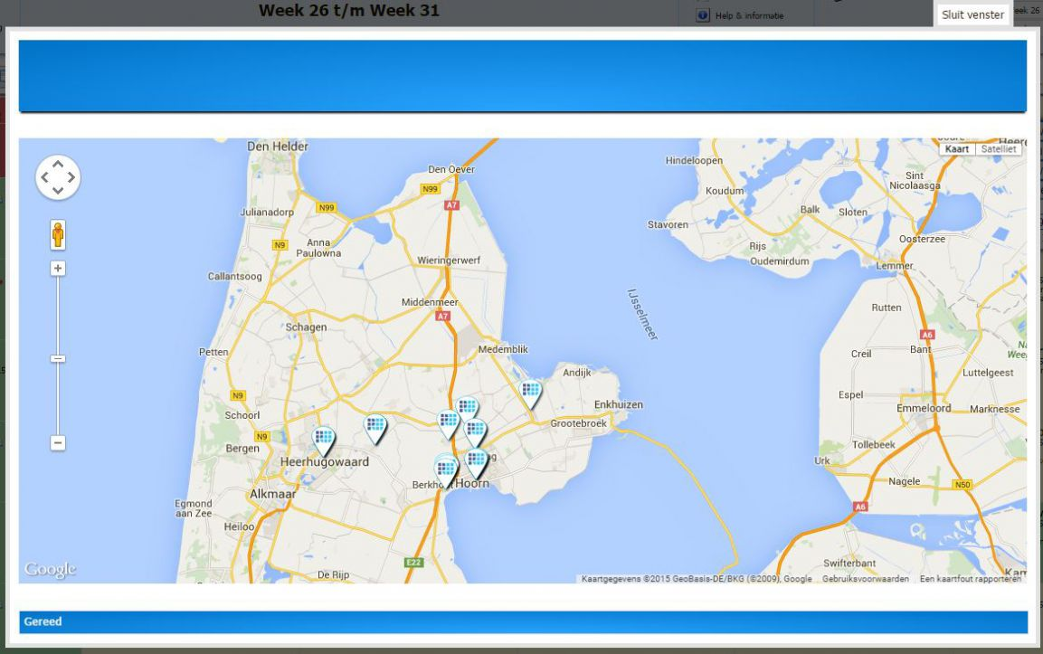Click the zoom slider handle
This screenshot has width=1043, height=654.
(58, 358)
